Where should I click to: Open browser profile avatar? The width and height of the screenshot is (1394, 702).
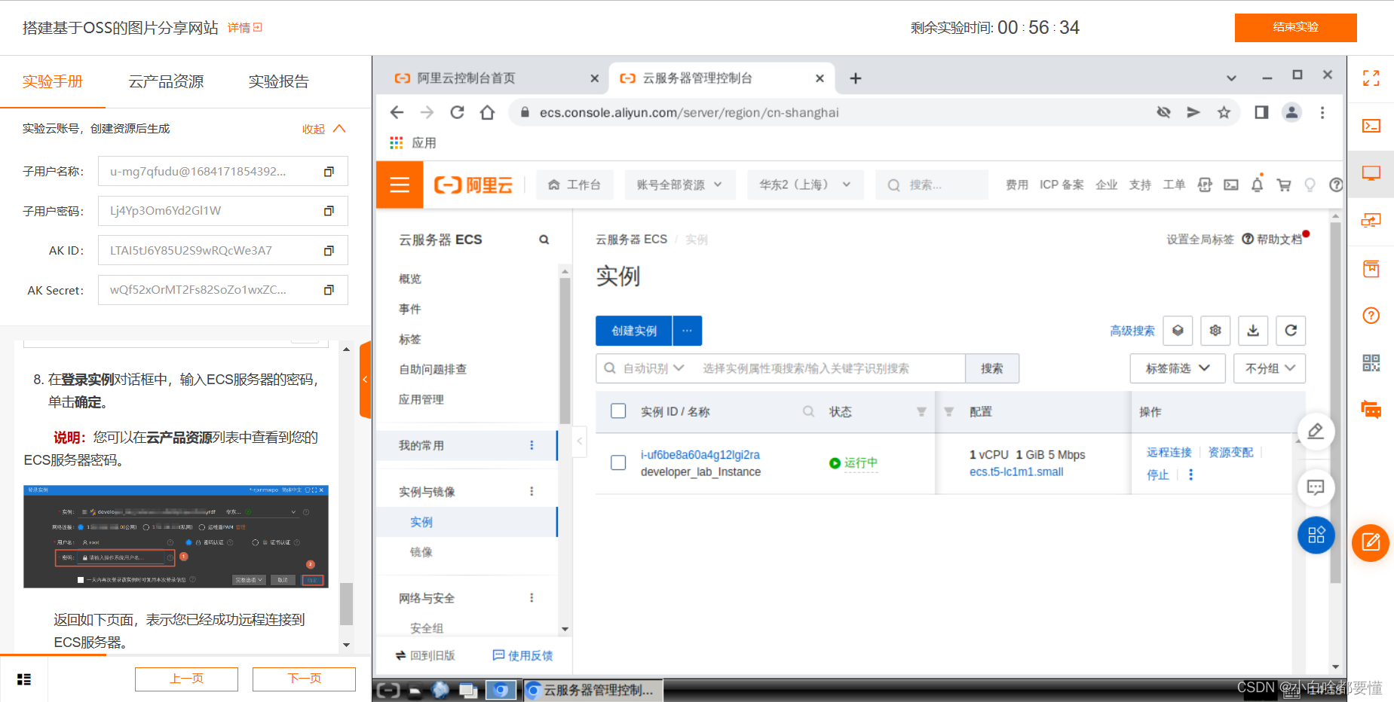pyautogui.click(x=1291, y=112)
